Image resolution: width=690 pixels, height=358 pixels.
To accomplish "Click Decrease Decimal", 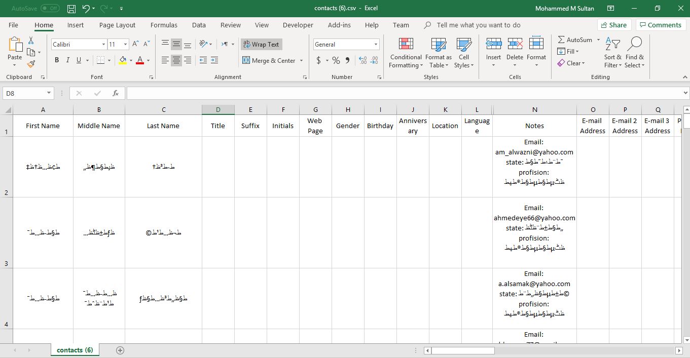I will coord(375,60).
